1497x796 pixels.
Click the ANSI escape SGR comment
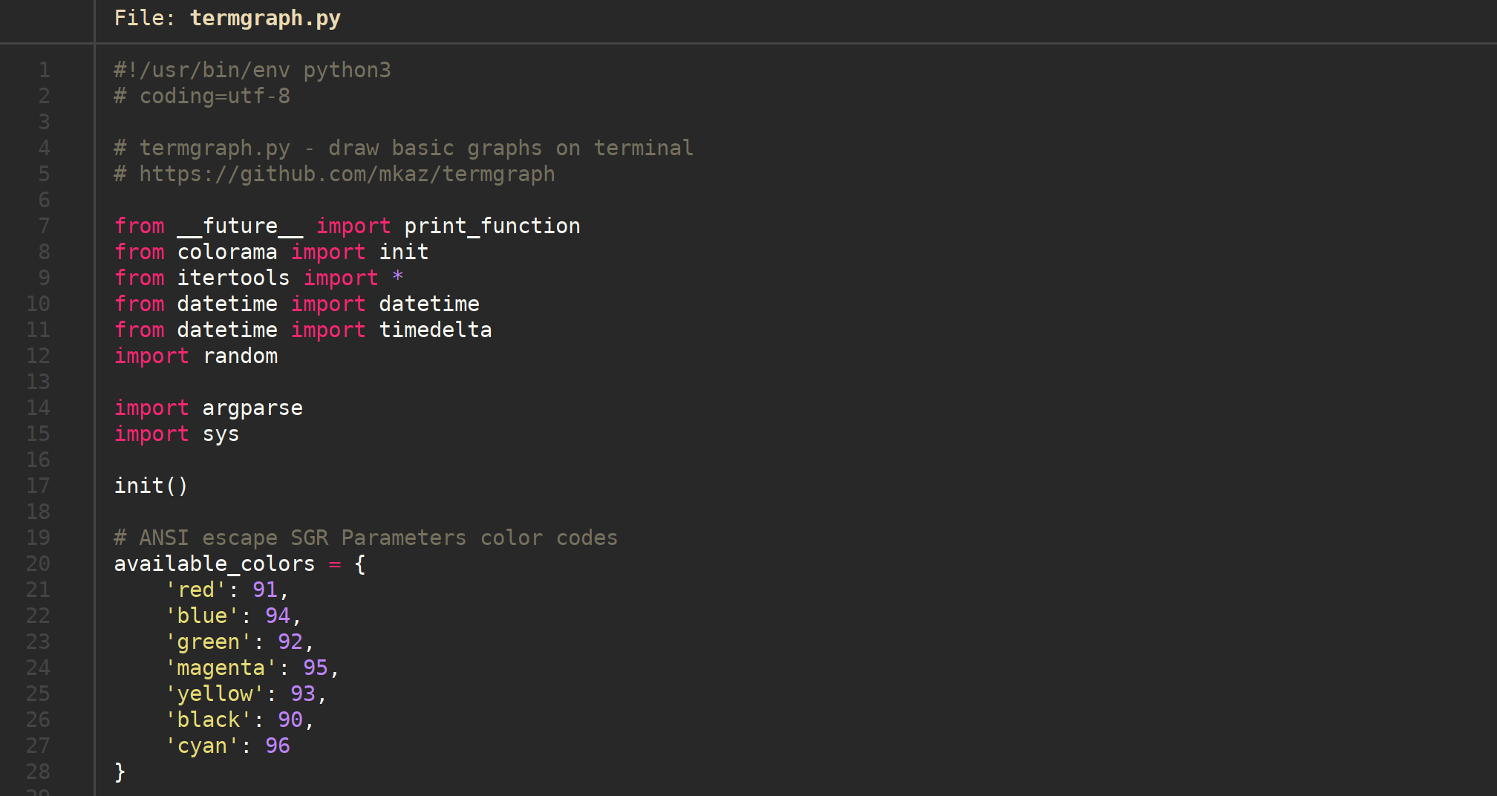365,538
